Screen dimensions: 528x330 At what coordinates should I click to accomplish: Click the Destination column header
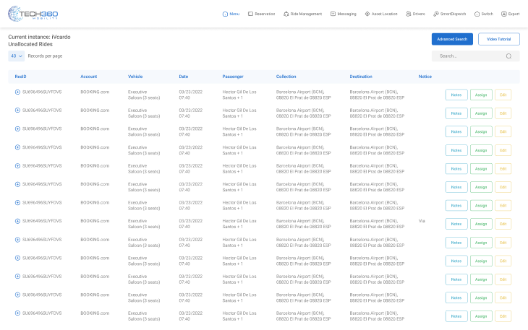361,77
